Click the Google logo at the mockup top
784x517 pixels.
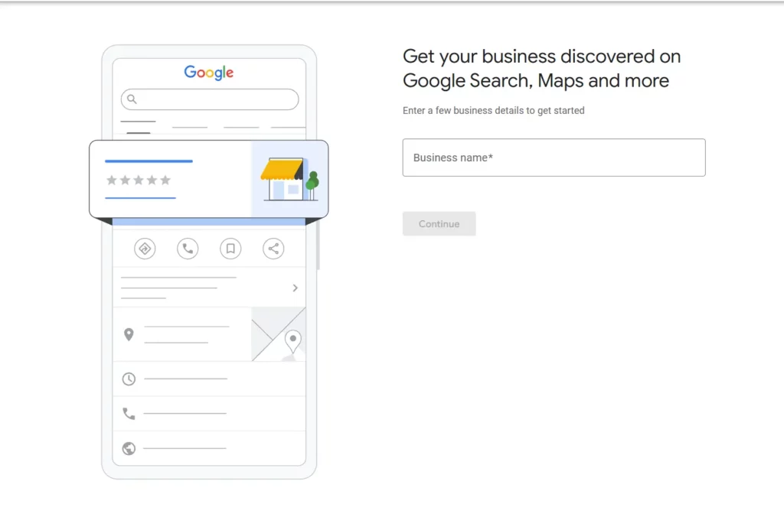[x=209, y=72]
